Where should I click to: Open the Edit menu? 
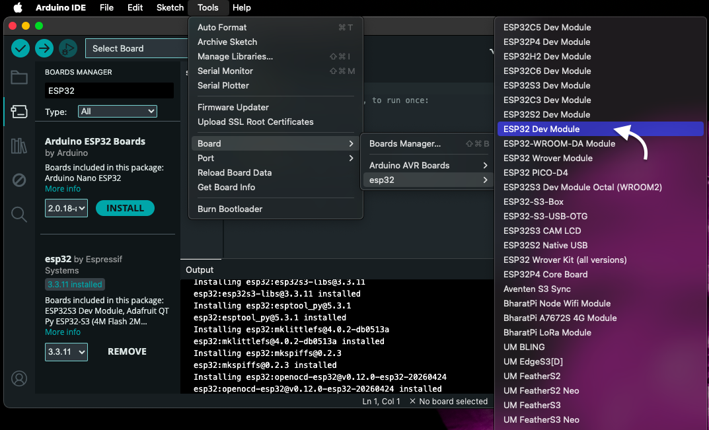click(x=135, y=8)
